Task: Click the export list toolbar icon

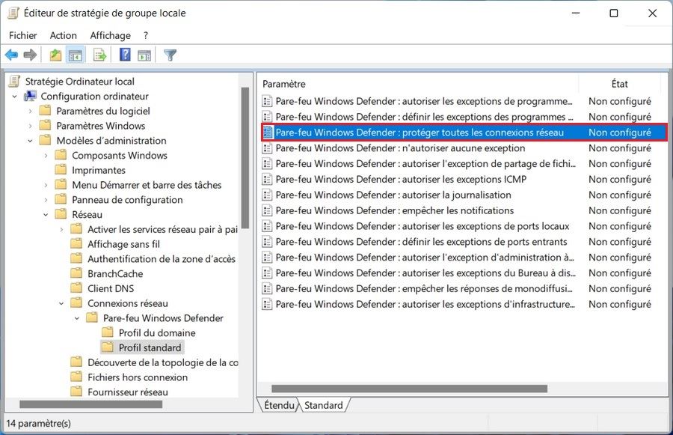Action: [99, 55]
